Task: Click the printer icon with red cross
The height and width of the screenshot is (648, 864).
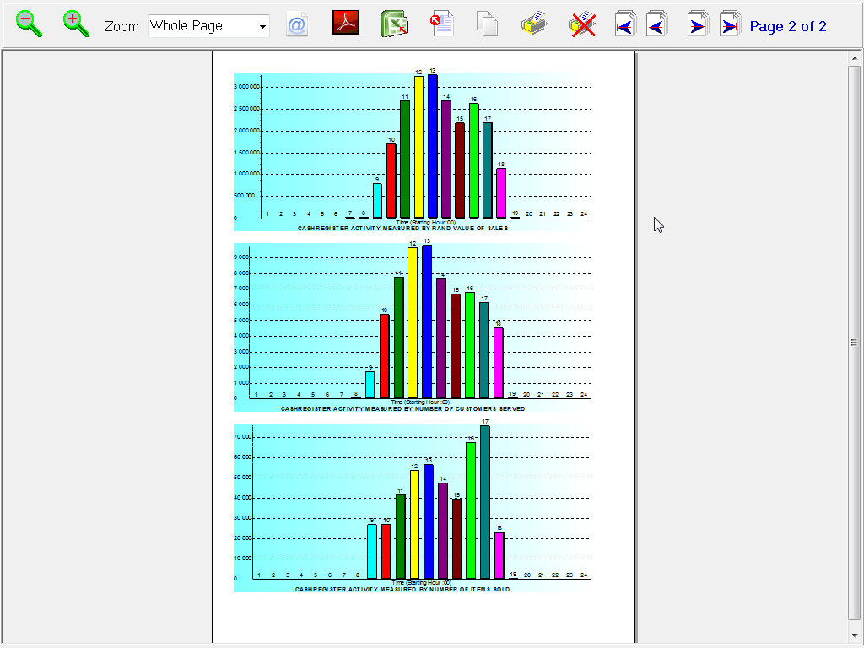Action: point(583,24)
